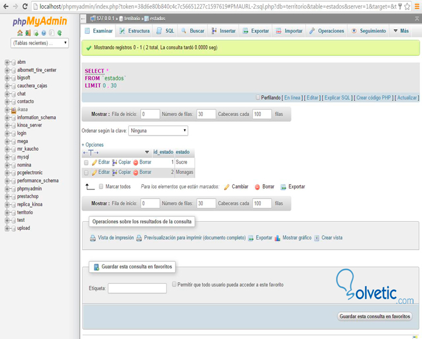Click the Chrome bookmark star icon

(407, 6)
